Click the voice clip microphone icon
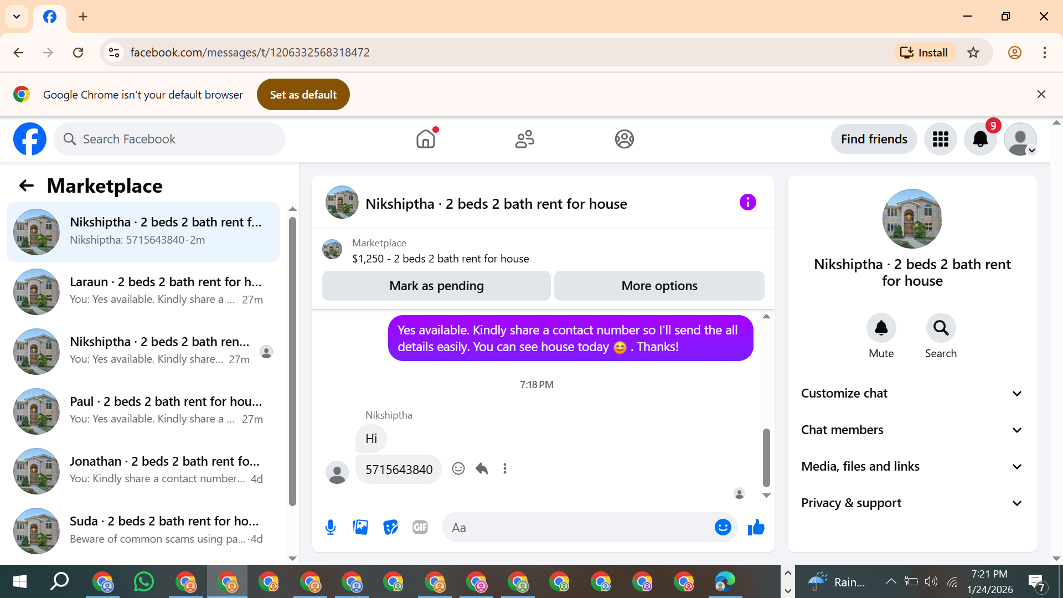The image size is (1063, 598). (x=331, y=527)
